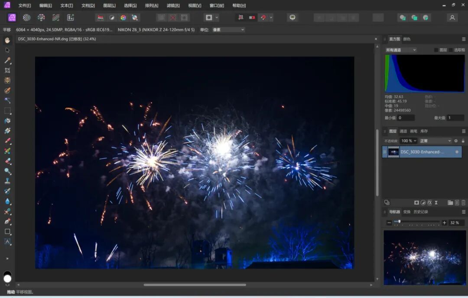Open the 滤镜 menu
468x298 pixels.
(173, 5)
